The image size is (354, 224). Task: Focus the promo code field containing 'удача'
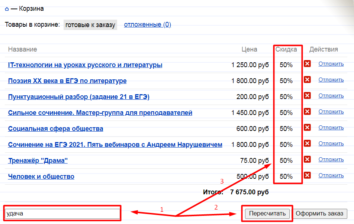pyautogui.click(x=62, y=214)
